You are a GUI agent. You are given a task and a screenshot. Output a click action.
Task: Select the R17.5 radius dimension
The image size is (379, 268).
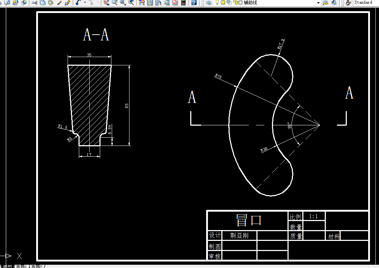pyautogui.click(x=281, y=44)
